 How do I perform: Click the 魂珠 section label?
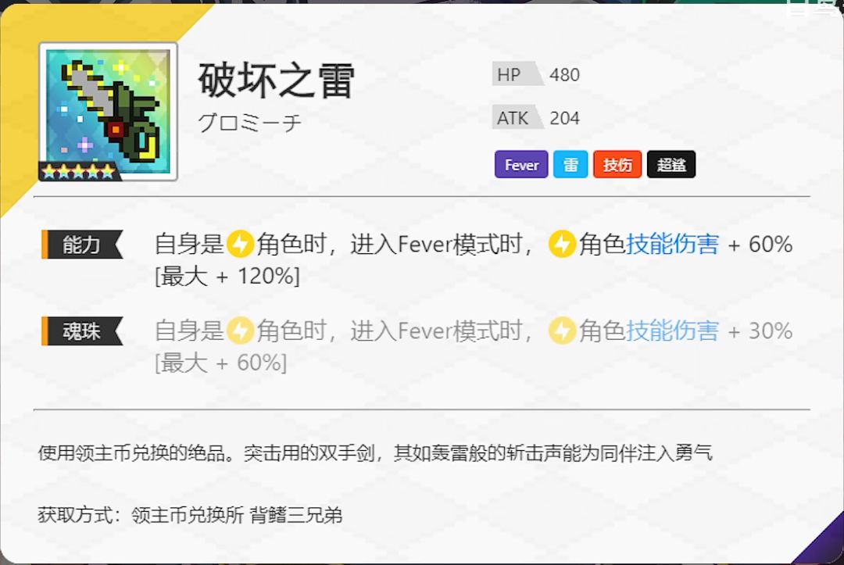[x=82, y=331]
